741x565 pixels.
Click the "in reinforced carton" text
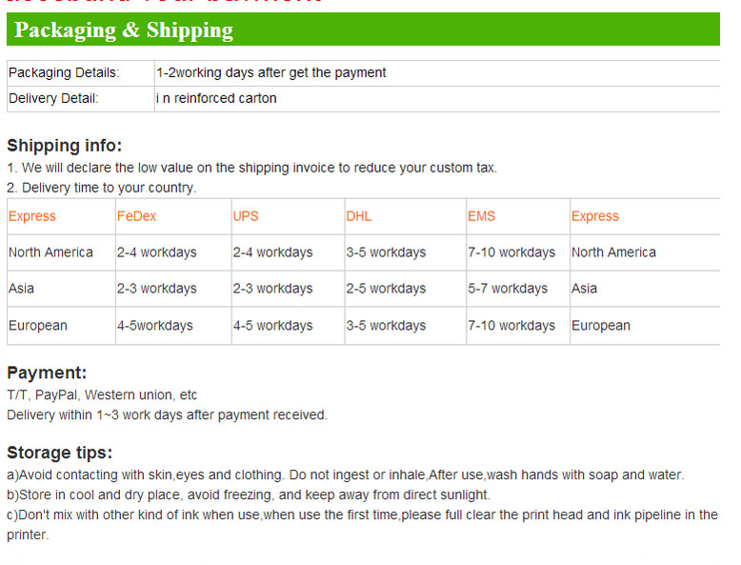click(216, 98)
